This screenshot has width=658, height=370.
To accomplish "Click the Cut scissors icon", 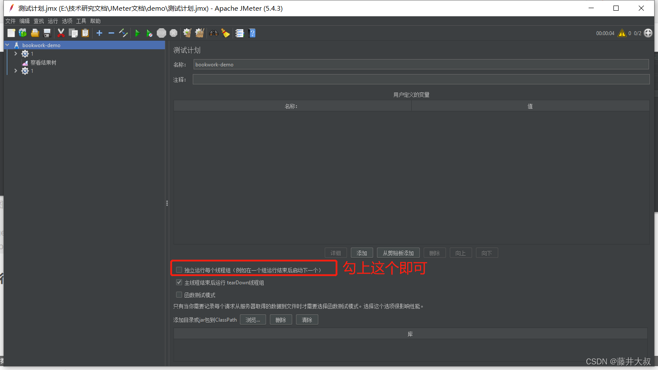I will pos(61,33).
